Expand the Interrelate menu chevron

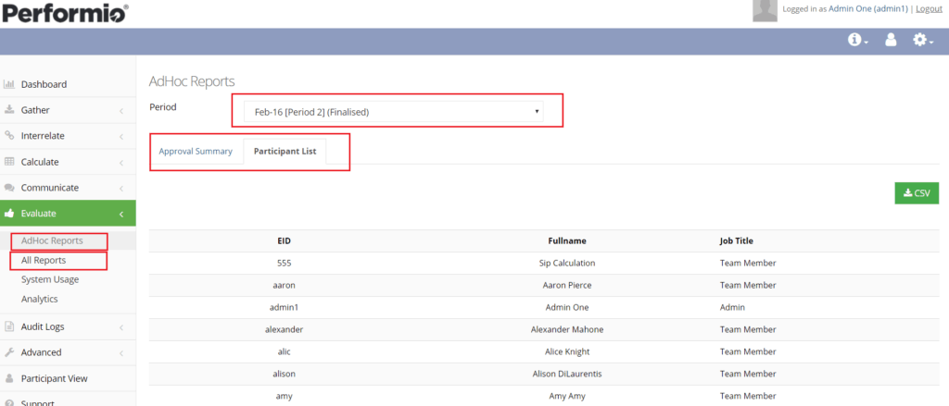(121, 137)
